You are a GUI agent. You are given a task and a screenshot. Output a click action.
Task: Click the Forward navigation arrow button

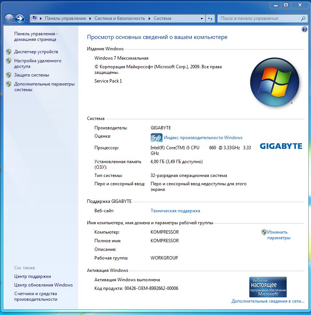click(20, 18)
